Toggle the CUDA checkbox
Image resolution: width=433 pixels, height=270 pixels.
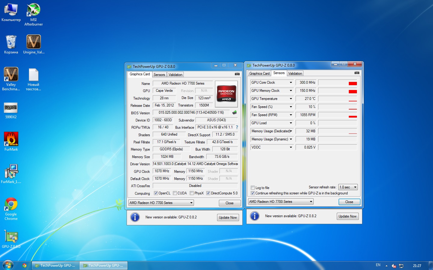click(x=175, y=193)
